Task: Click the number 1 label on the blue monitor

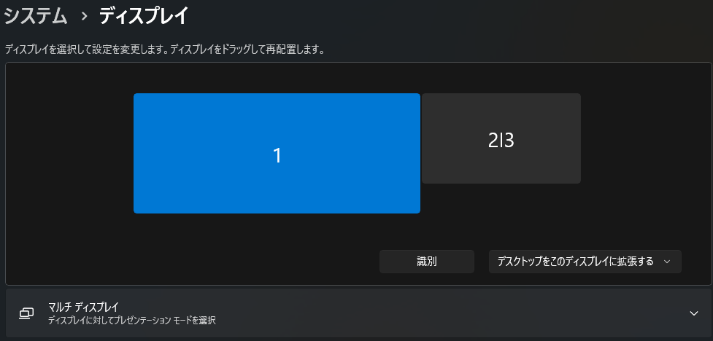Action: click(x=277, y=155)
